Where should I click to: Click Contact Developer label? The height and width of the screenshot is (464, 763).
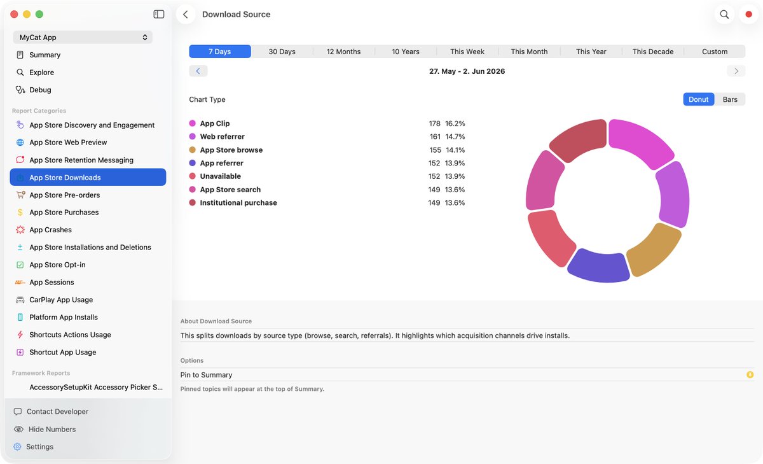(x=57, y=412)
